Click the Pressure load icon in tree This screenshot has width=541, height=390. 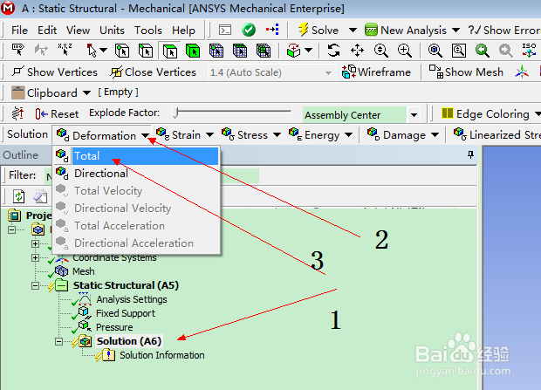85,326
